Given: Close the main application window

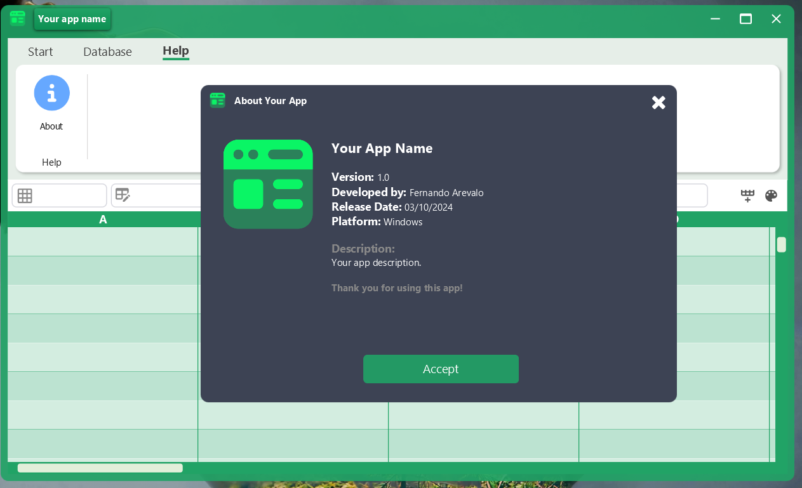Looking at the screenshot, I should click(x=776, y=19).
